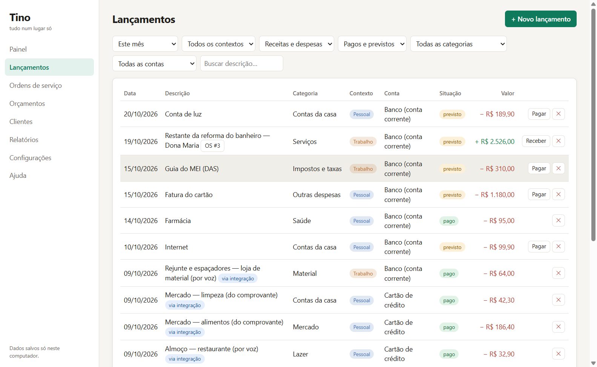Remove the Mercado — limpeza entry
Viewport: 597px width, 367px height.
coord(559,300)
